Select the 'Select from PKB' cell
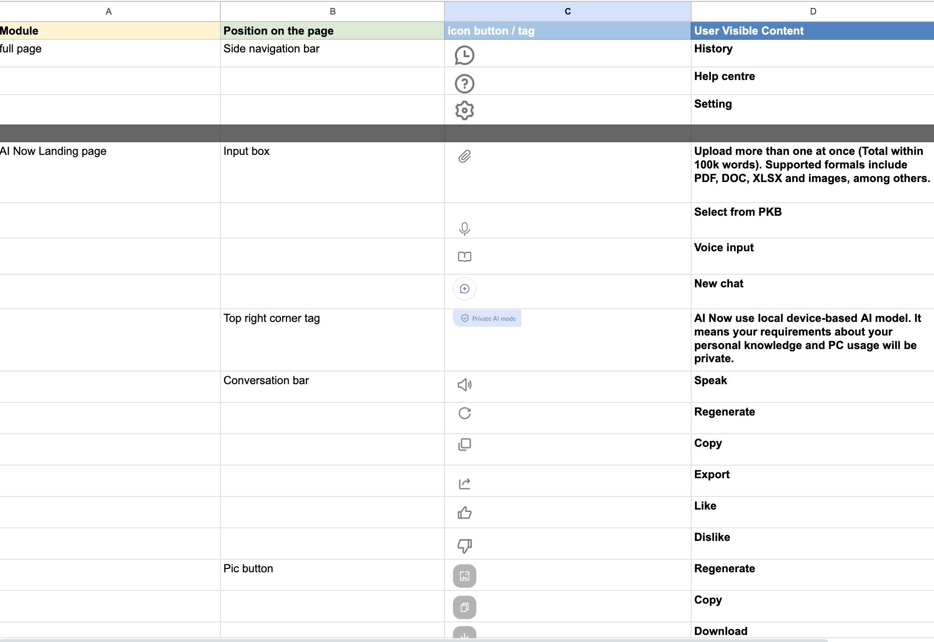 (x=813, y=220)
